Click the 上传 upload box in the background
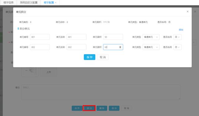 (49, 72)
